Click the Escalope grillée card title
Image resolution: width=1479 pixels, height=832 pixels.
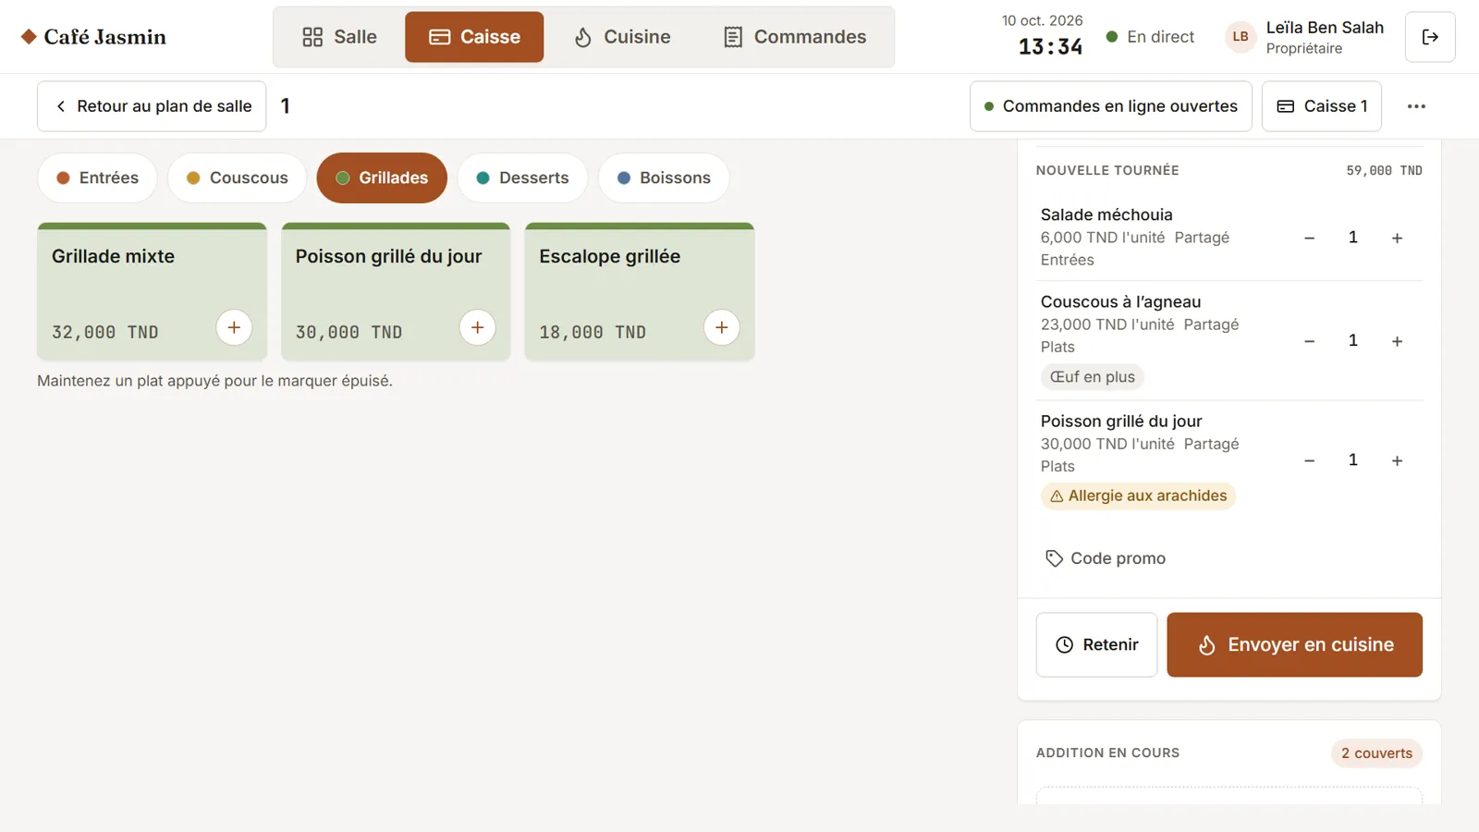coord(610,256)
